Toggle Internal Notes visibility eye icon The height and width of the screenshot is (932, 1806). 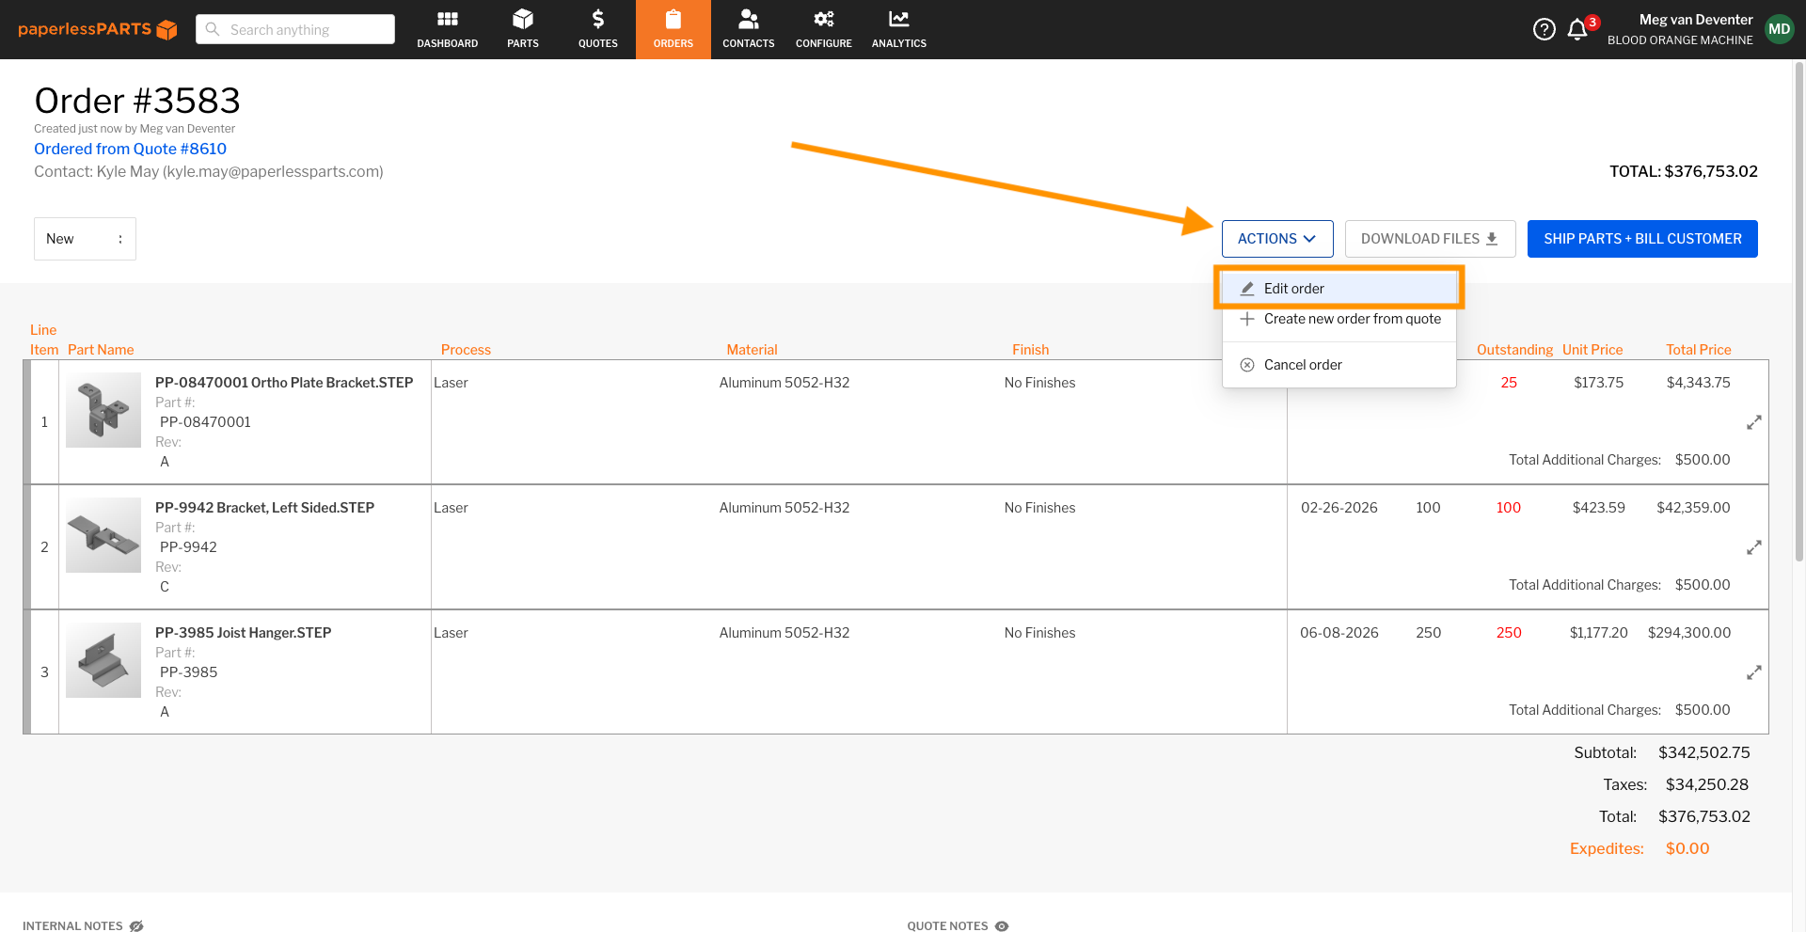point(136,926)
